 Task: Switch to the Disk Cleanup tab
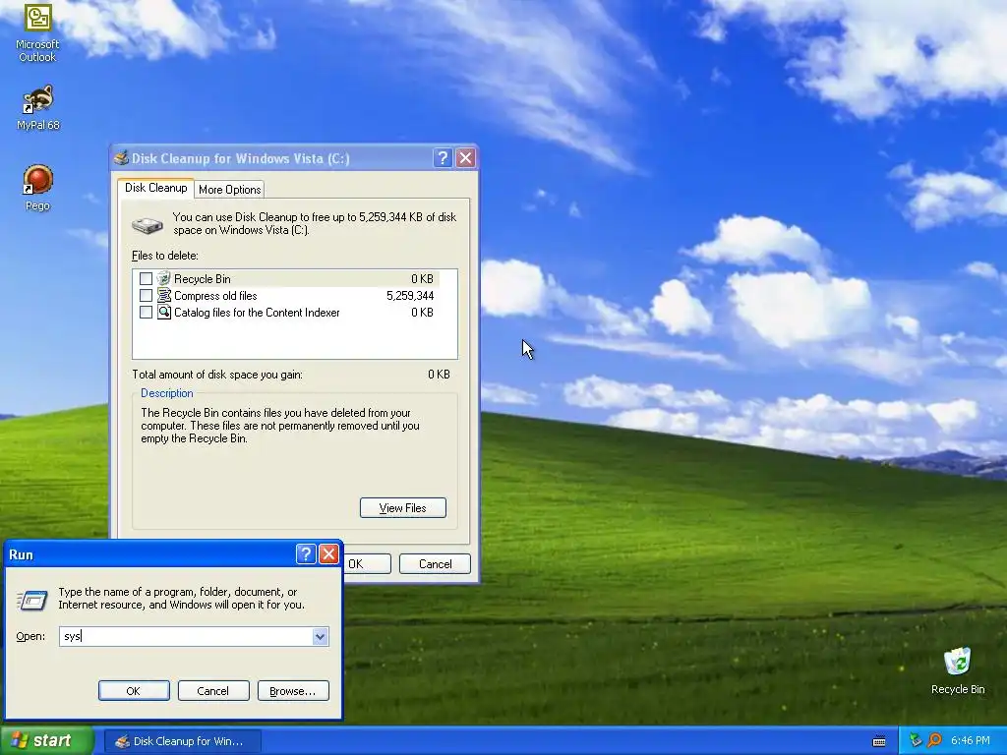click(x=156, y=188)
